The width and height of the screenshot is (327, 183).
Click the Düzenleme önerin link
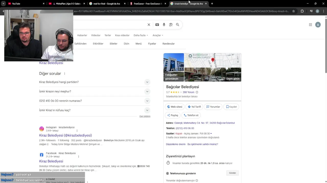[176, 144]
